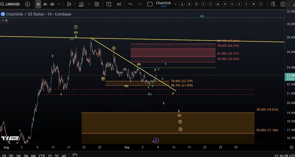Switch to the 4h timeframe
The image size is (295, 157).
coord(45,4)
